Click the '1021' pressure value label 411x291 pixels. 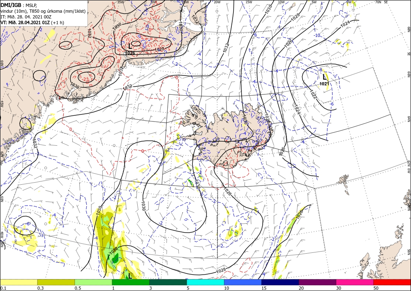pos(324,84)
